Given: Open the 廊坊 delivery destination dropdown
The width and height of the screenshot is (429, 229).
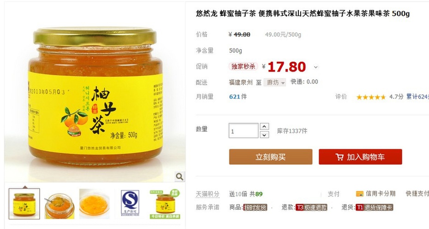Looking at the screenshot, I should pyautogui.click(x=274, y=82).
